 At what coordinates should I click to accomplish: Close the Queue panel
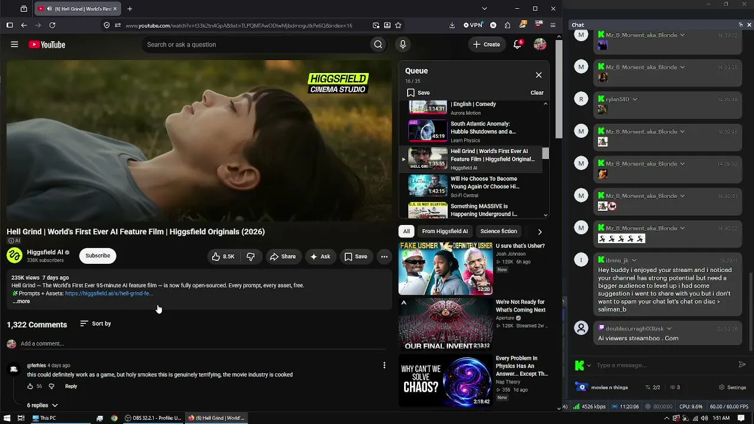(x=538, y=75)
